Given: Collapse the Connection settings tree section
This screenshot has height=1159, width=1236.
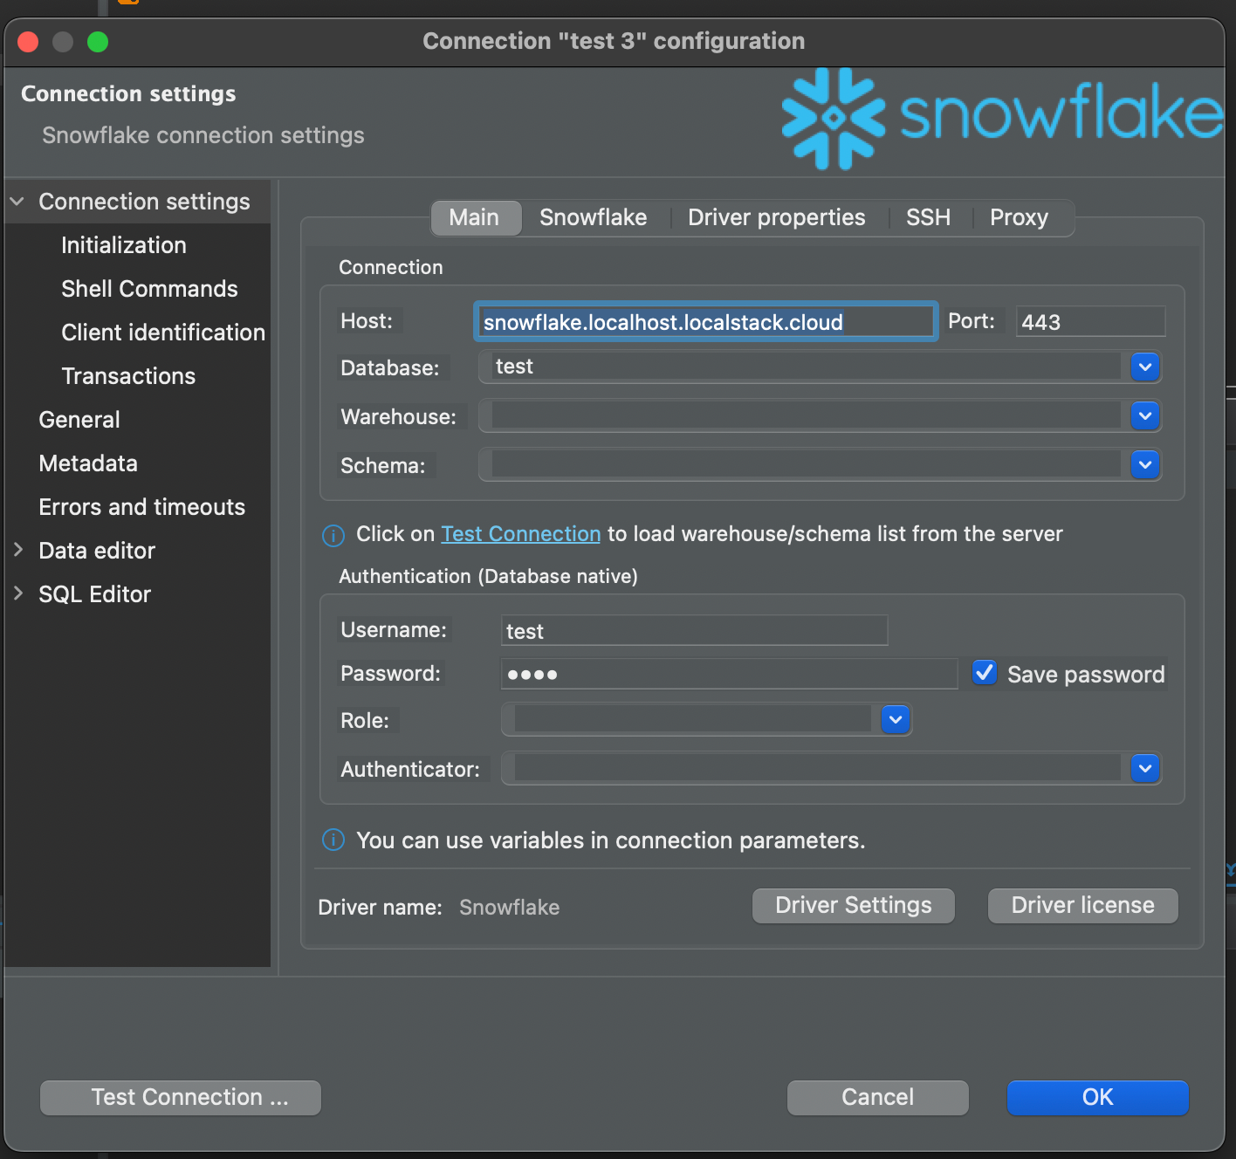Looking at the screenshot, I should click(x=17, y=201).
